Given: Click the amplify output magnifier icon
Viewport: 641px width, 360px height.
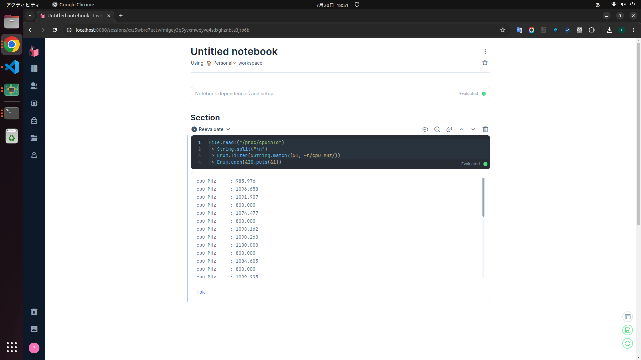Looking at the screenshot, I should (437, 129).
